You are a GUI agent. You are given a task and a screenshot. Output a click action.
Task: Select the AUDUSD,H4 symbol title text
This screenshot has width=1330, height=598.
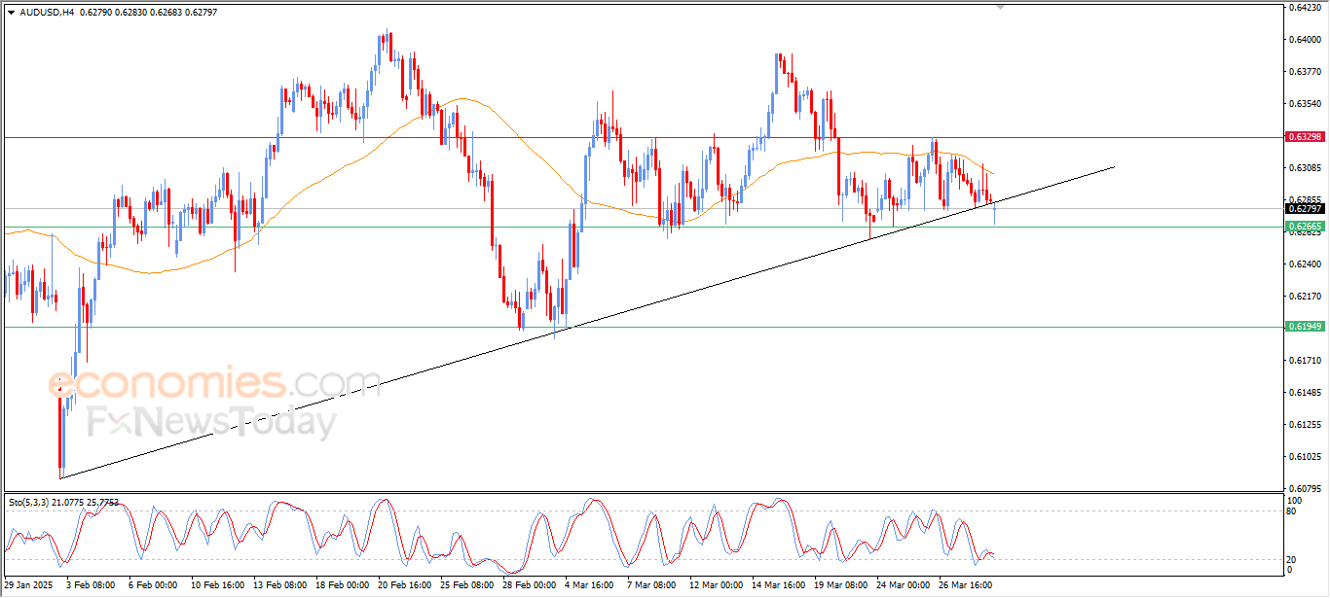(x=46, y=13)
